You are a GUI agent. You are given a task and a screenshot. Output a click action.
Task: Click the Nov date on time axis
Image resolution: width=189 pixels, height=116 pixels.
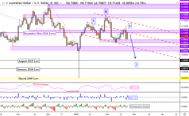pos(18,114)
